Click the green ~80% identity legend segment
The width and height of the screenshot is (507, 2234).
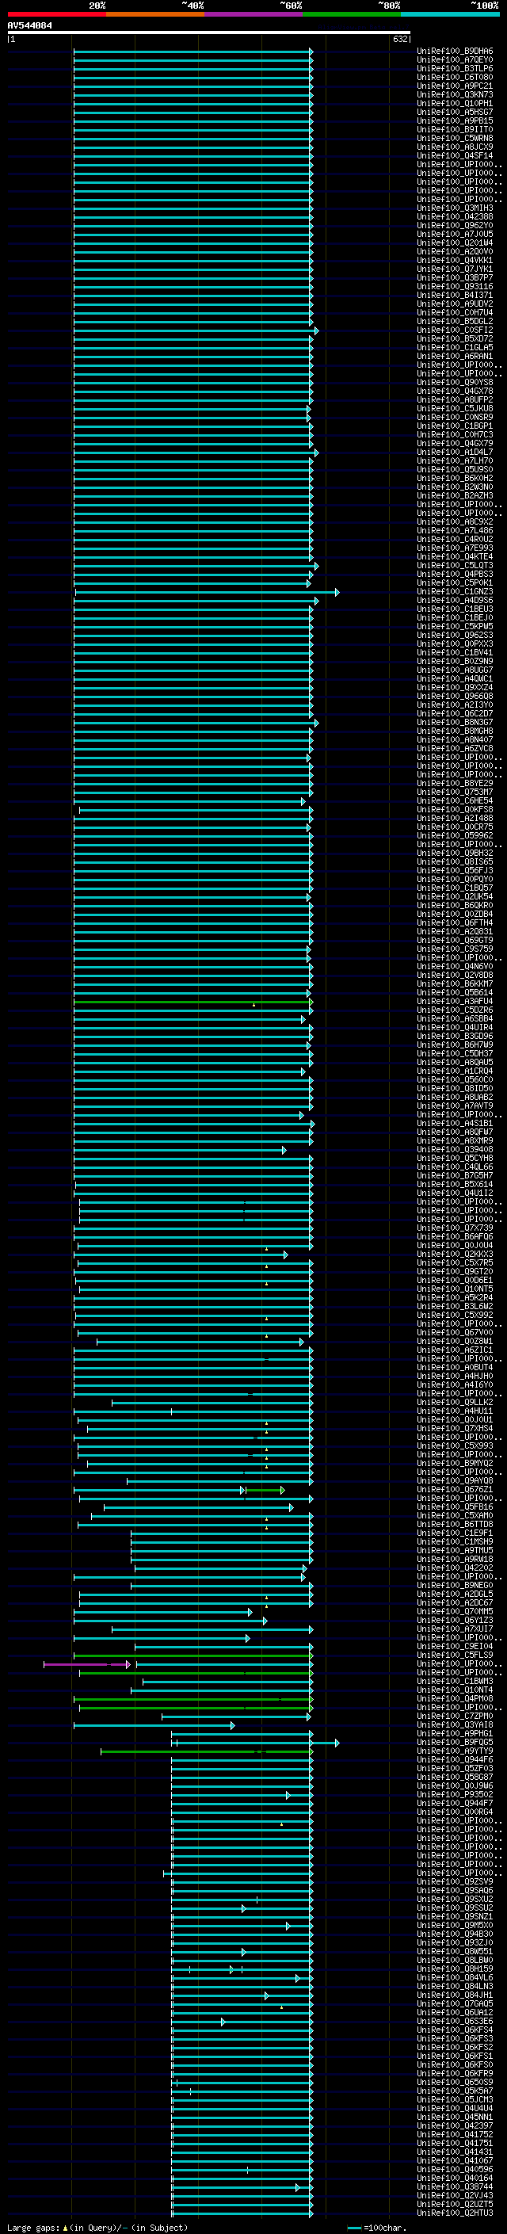coord(352,14)
